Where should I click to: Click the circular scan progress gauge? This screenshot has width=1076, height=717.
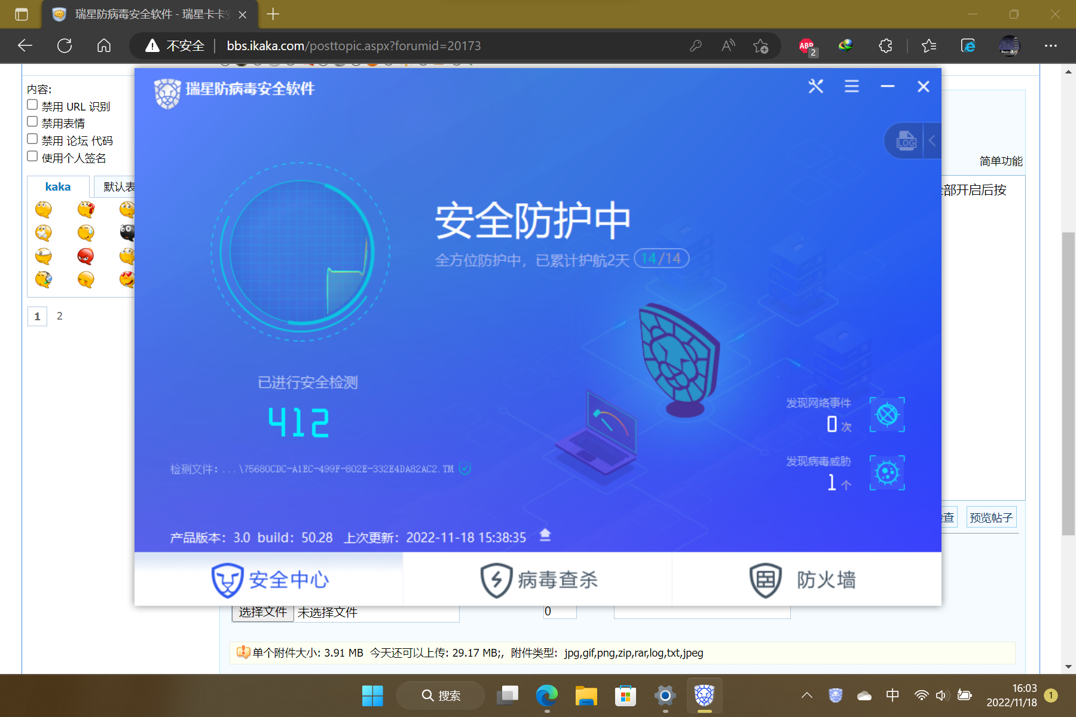(301, 252)
